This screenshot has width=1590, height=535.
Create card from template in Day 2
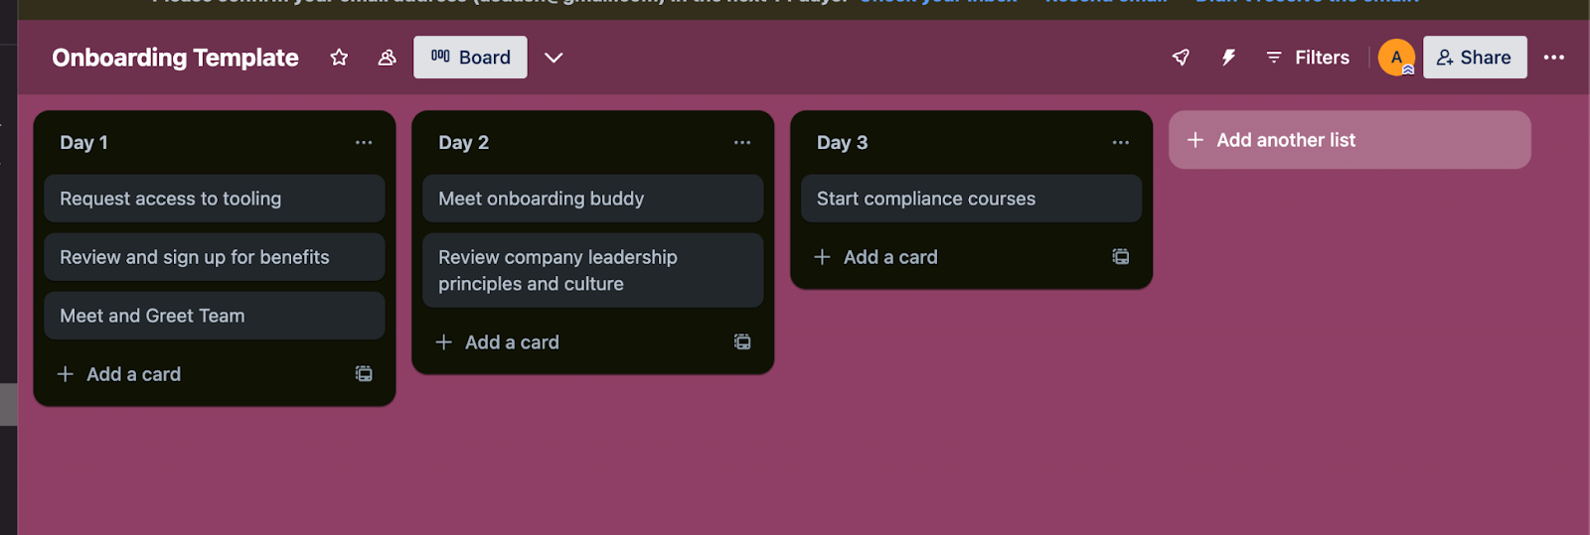tap(742, 342)
